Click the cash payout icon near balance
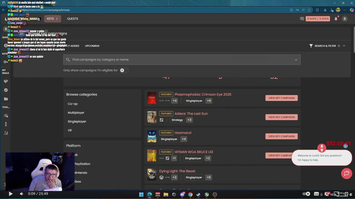 (x=302, y=19)
